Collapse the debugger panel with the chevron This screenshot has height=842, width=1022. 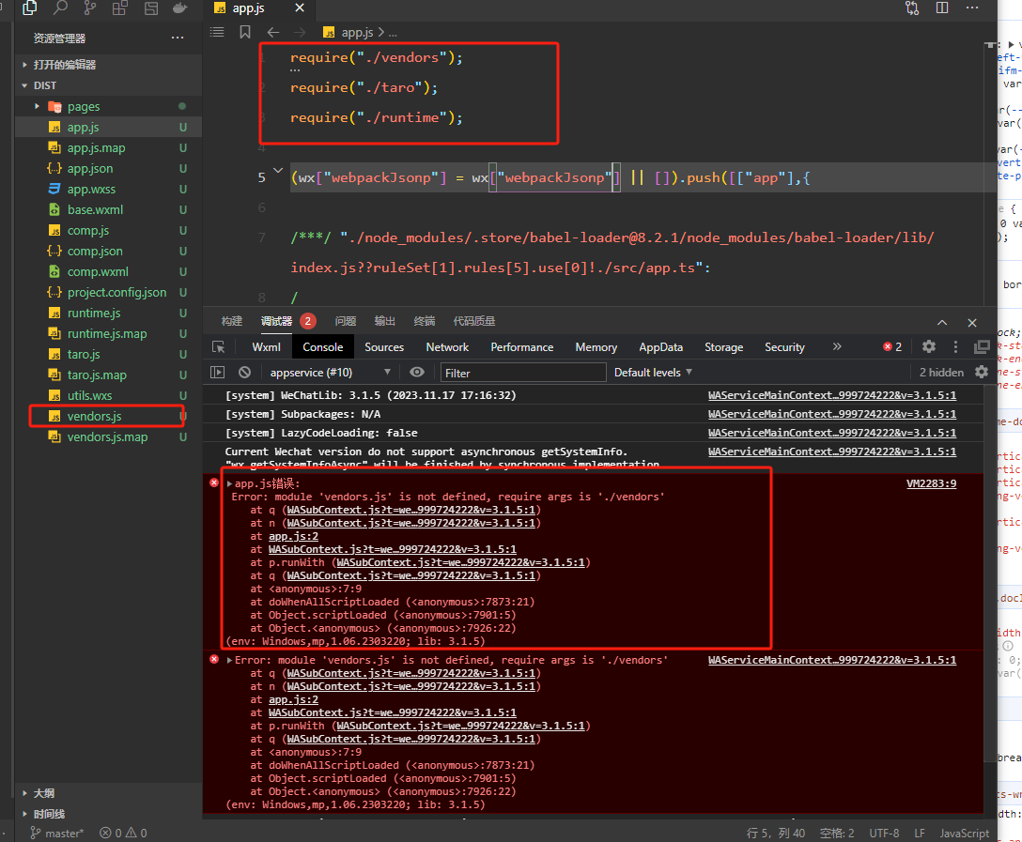(942, 322)
